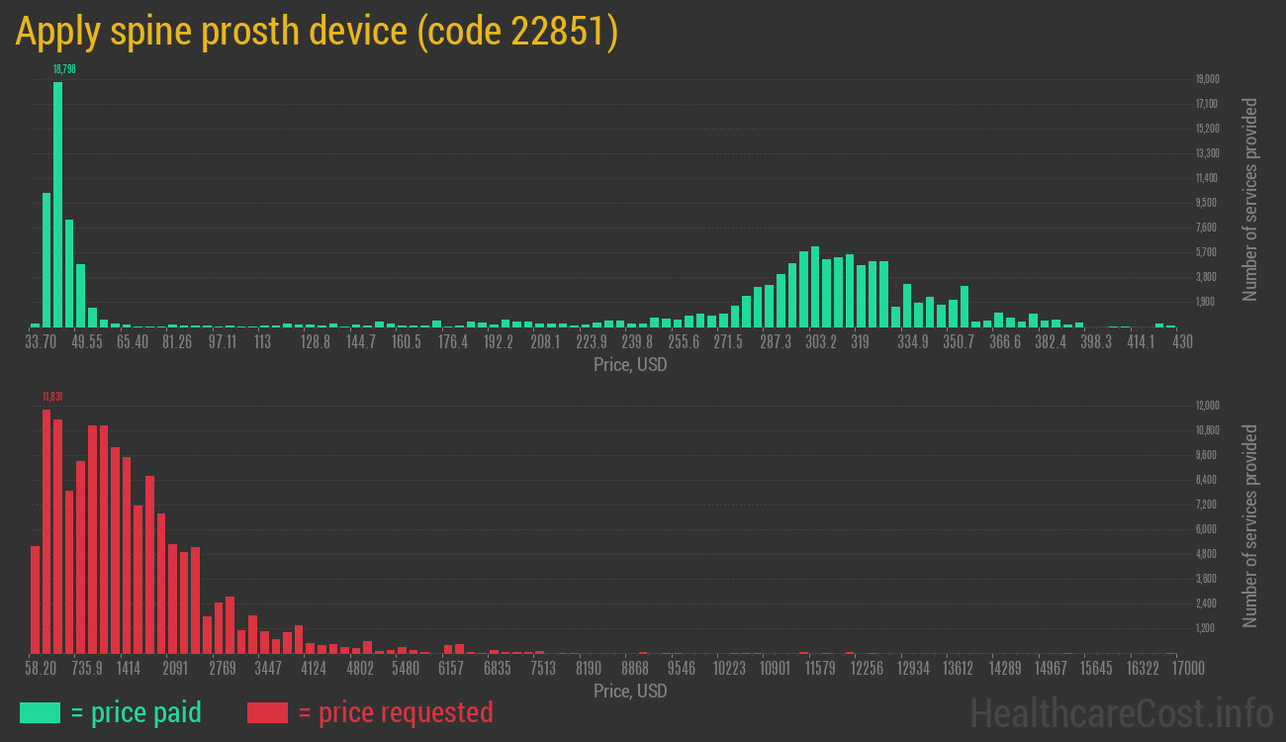Click the green price paid legend swatch
The width and height of the screenshot is (1286, 742).
pyautogui.click(x=40, y=712)
